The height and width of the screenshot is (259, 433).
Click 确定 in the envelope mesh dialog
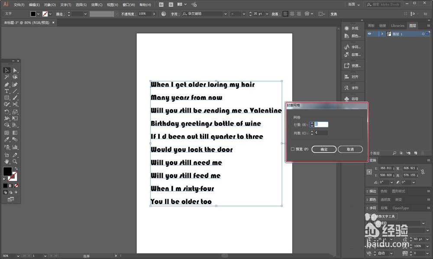point(324,149)
